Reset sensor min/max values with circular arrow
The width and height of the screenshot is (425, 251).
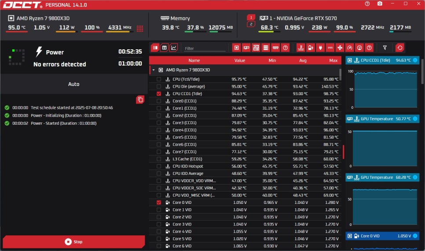click(400, 48)
